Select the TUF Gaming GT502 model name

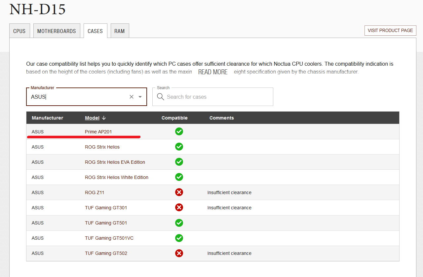tap(106, 253)
